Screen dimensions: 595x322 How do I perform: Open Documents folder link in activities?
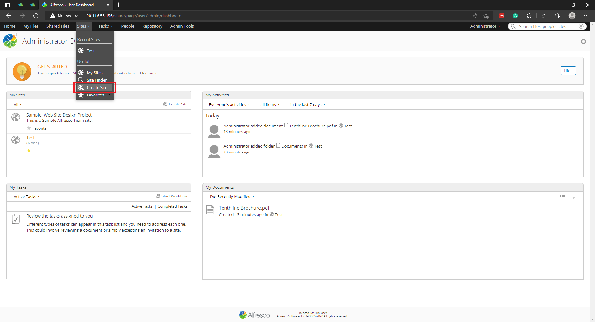292,146
